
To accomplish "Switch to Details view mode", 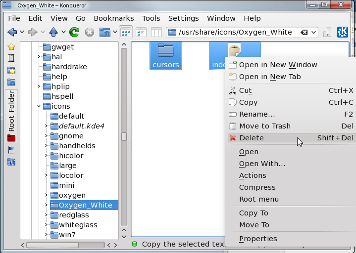I will (x=141, y=32).
